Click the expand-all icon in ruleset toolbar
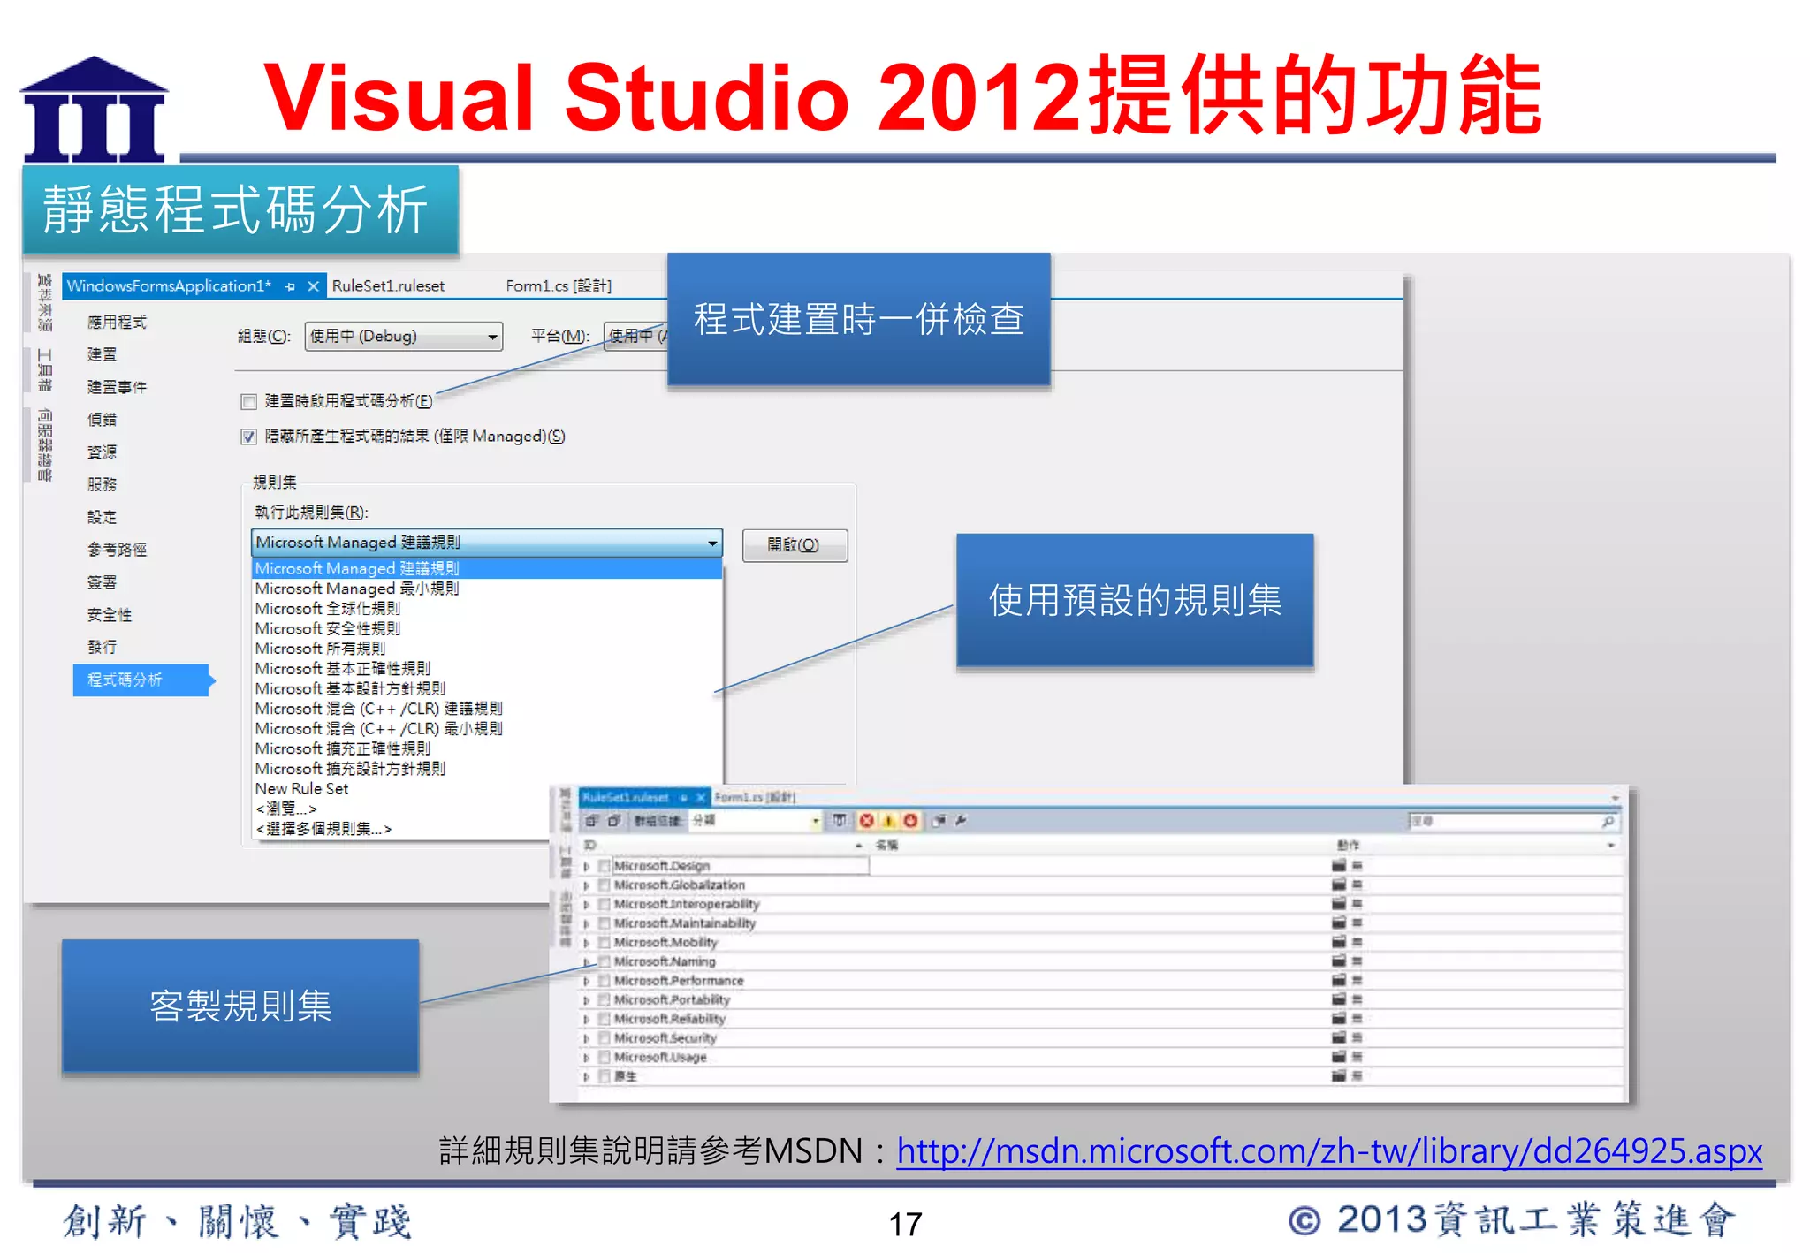The height and width of the screenshot is (1253, 1810). click(x=591, y=821)
